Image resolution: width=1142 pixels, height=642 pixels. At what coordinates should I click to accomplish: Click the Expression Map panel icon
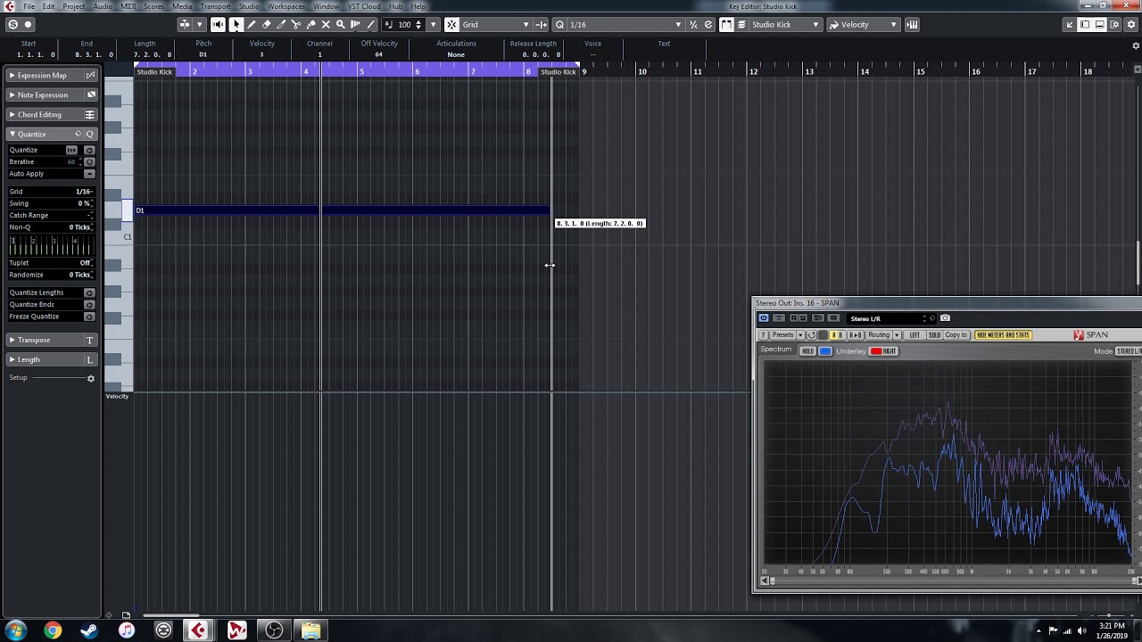tap(90, 75)
